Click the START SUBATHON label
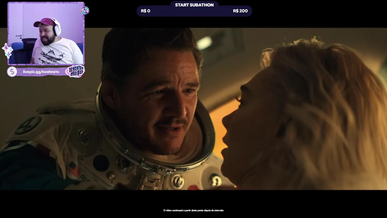This screenshot has width=387, height=218. [x=194, y=5]
